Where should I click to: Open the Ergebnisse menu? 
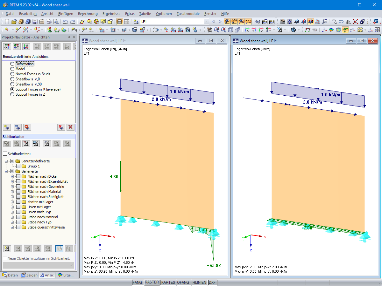point(111,14)
